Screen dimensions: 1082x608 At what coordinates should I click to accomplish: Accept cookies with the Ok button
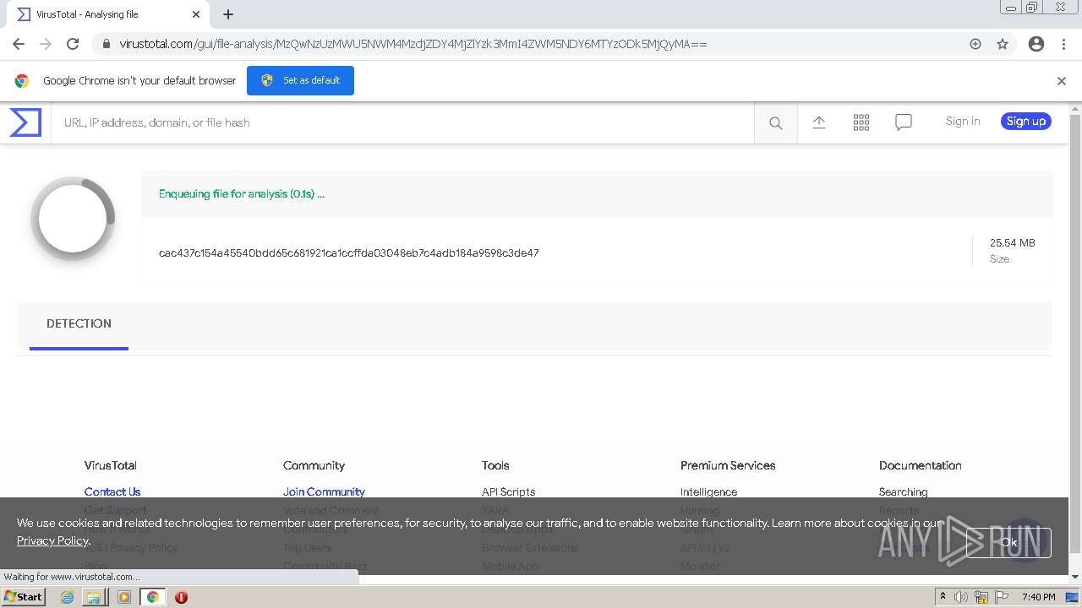[1008, 543]
